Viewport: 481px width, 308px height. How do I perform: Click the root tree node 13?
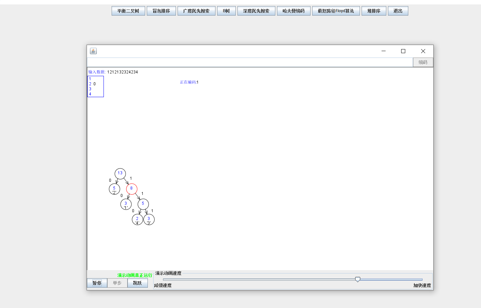click(120, 174)
